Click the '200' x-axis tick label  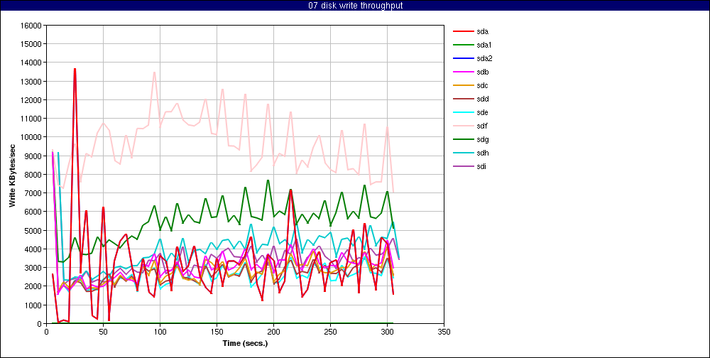coord(273,331)
